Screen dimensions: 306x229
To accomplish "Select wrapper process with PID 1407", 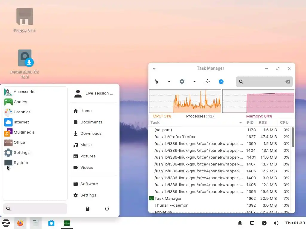I will pos(220,164).
